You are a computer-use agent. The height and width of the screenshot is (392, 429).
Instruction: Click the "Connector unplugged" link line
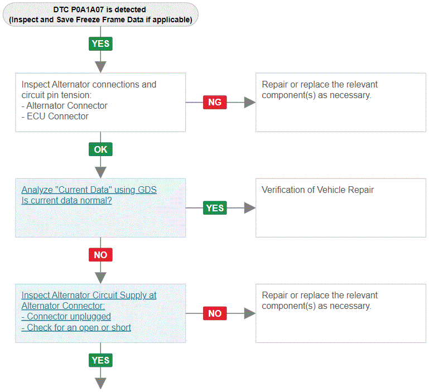66,317
